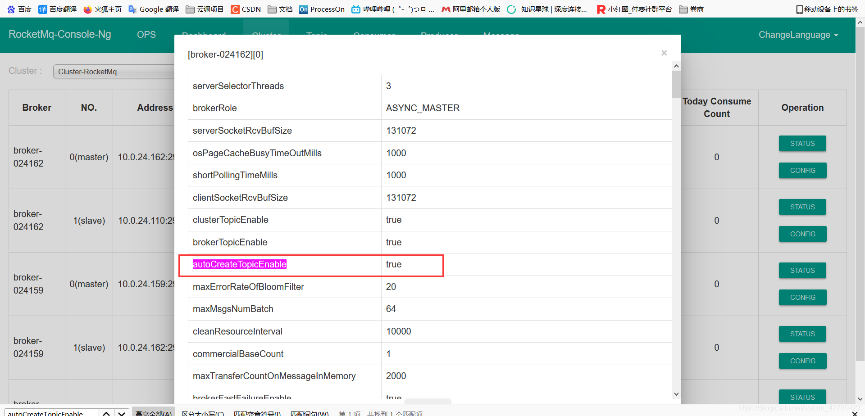This screenshot has height=416, width=865.
Task: Open the 小红圈 bookmark
Action: tap(634, 9)
